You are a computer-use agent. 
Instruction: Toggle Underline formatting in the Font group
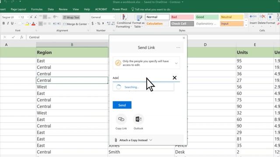pos(12,23)
